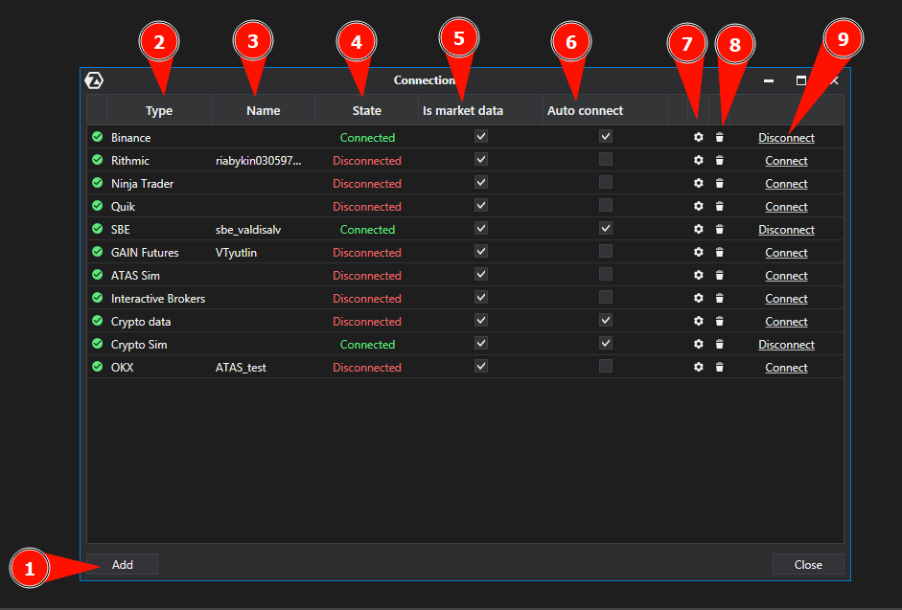902x610 pixels.
Task: Select the Interactive Brokers row name
Action: (x=157, y=299)
